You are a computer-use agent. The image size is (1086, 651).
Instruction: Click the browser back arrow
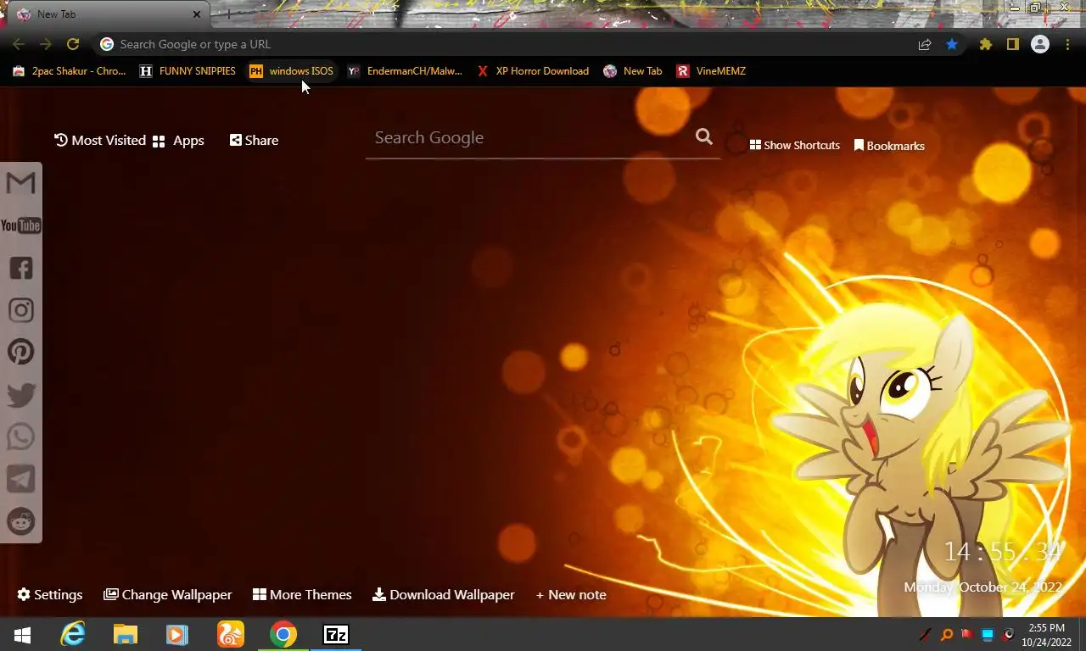tap(19, 44)
